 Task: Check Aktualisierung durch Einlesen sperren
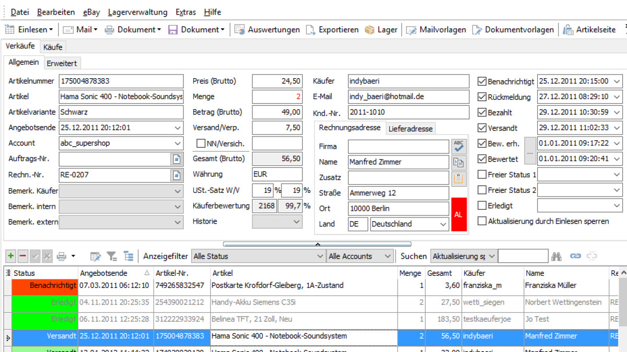482,221
